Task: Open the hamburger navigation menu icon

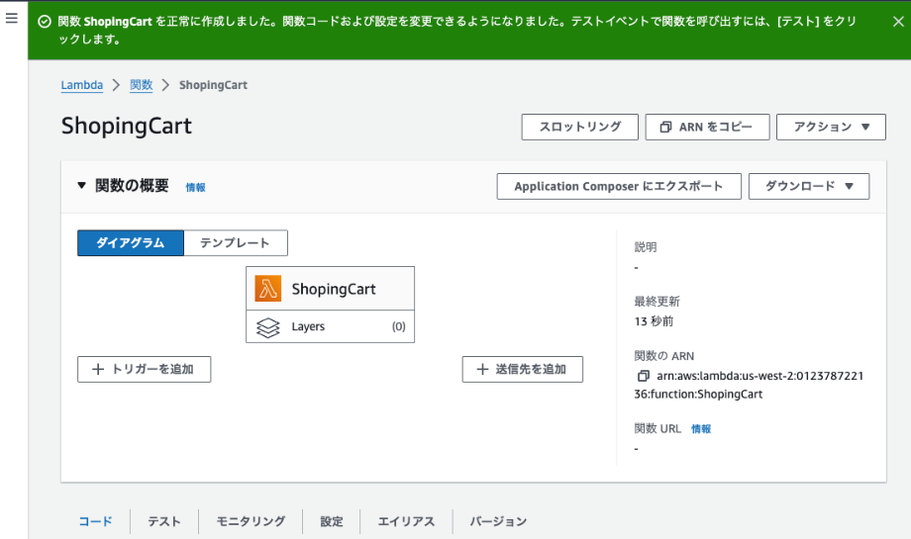Action: (12, 19)
